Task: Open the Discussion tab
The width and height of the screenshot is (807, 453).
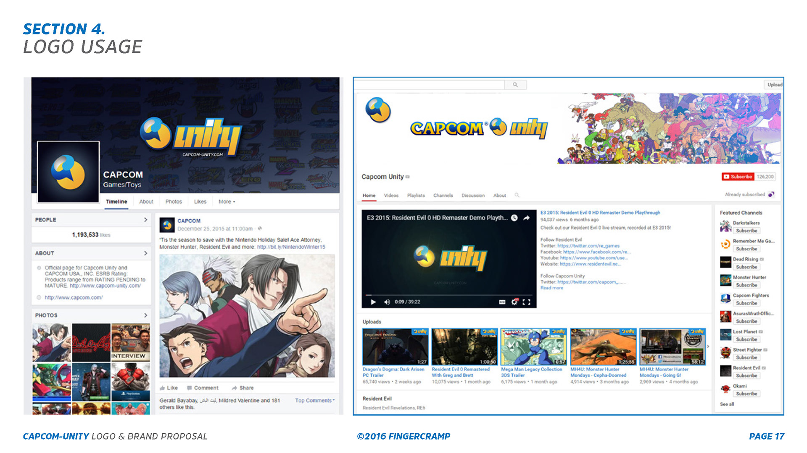Action: [473, 195]
